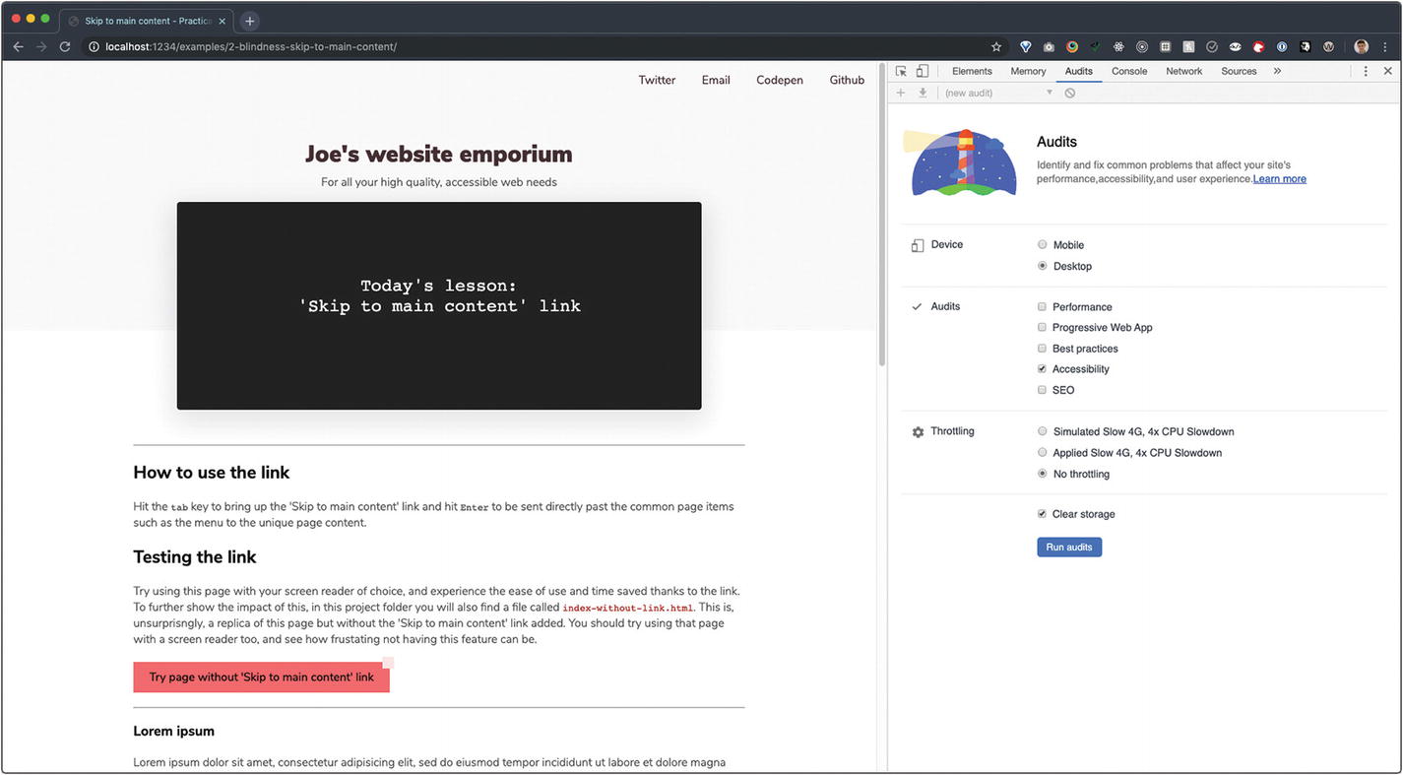The height and width of the screenshot is (775, 1403).
Task: Select the Audits tab
Action: (x=1079, y=71)
